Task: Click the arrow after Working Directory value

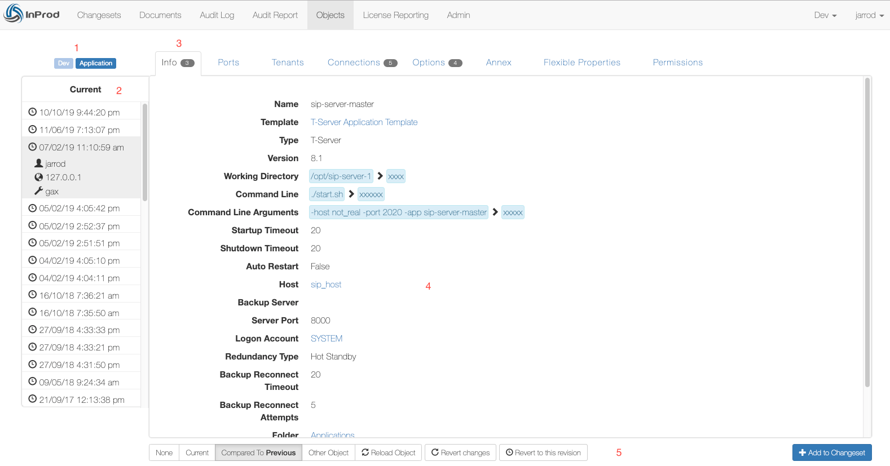Action: click(380, 176)
